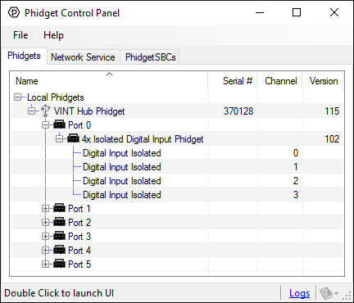Click the port icon next to Port 3

pos(59,236)
